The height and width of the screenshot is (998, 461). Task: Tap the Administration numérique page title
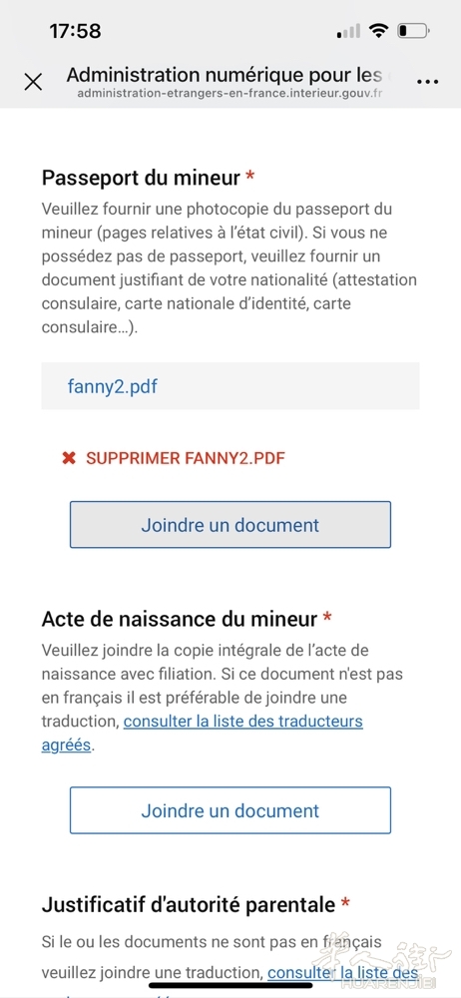[x=225, y=75]
